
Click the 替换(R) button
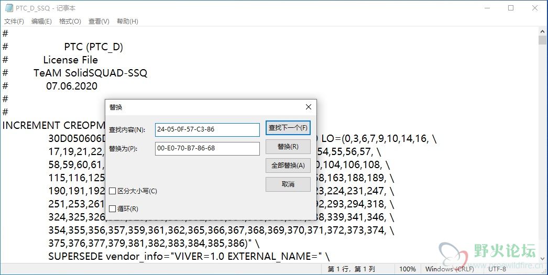tap(288, 147)
